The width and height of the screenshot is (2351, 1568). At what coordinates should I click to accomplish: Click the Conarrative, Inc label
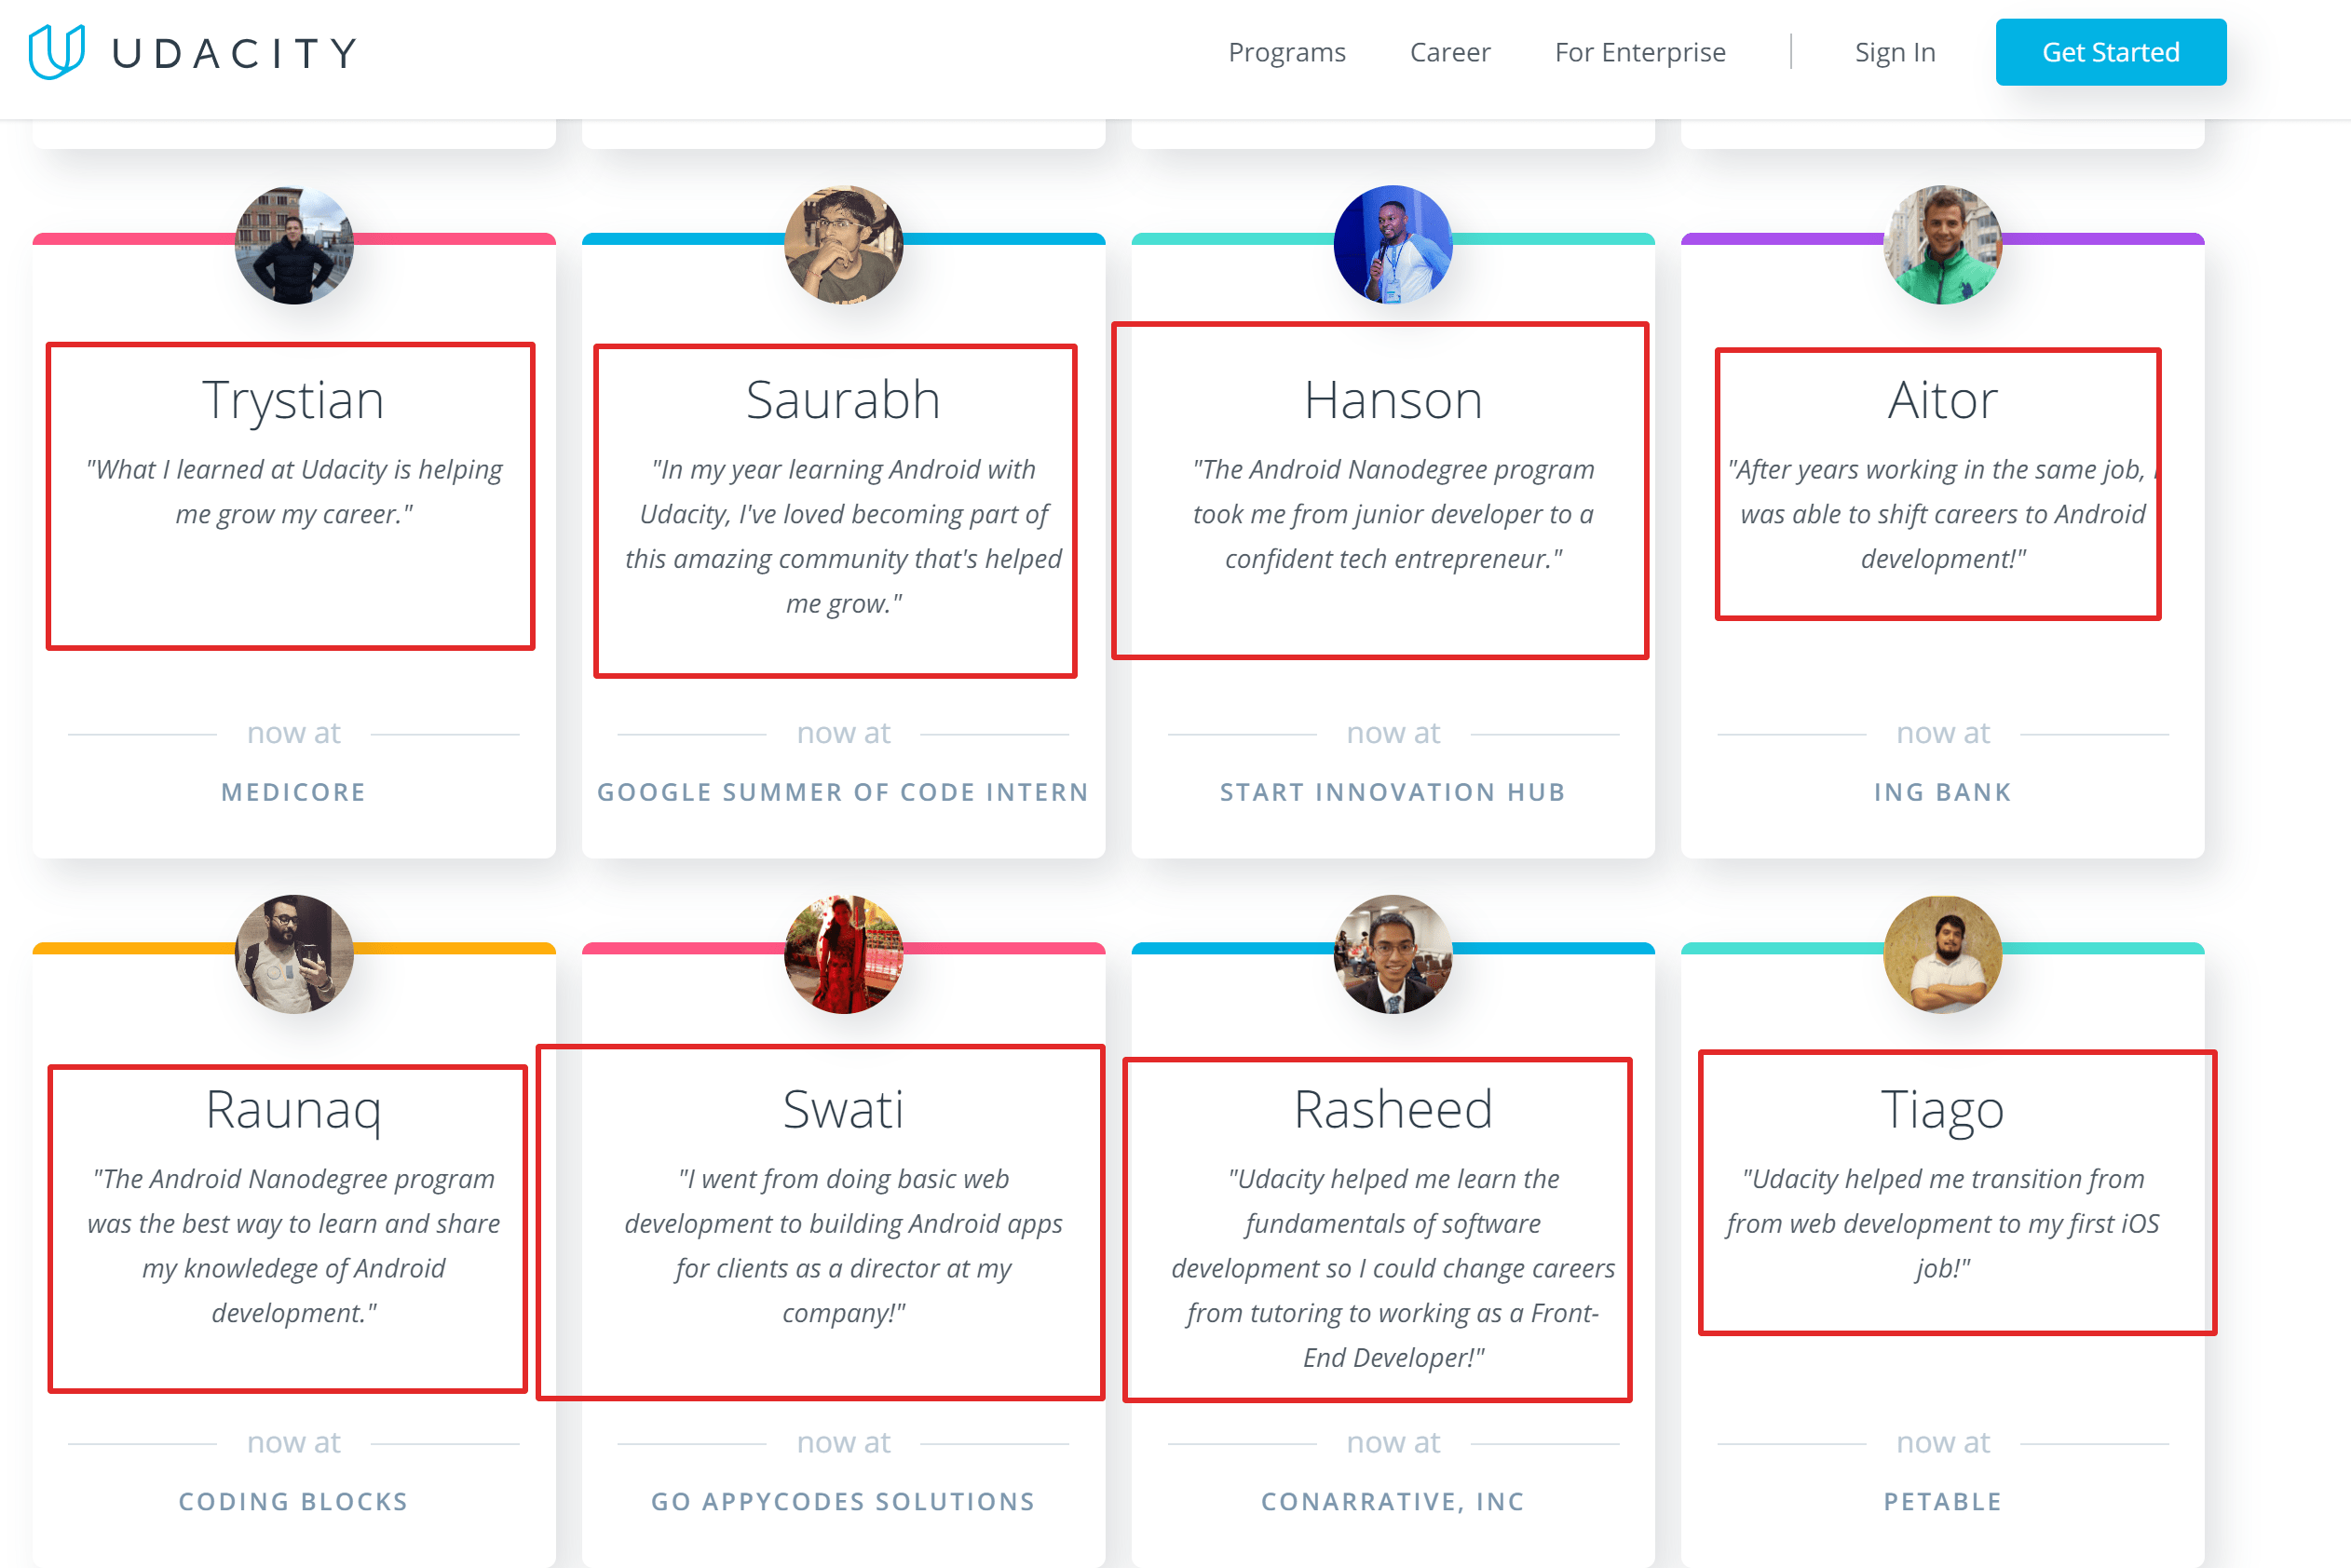point(1393,1501)
